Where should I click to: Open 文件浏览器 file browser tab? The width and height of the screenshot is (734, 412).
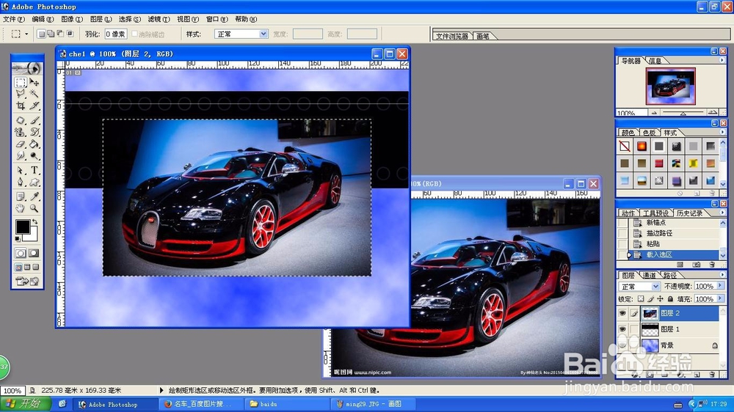(x=451, y=36)
